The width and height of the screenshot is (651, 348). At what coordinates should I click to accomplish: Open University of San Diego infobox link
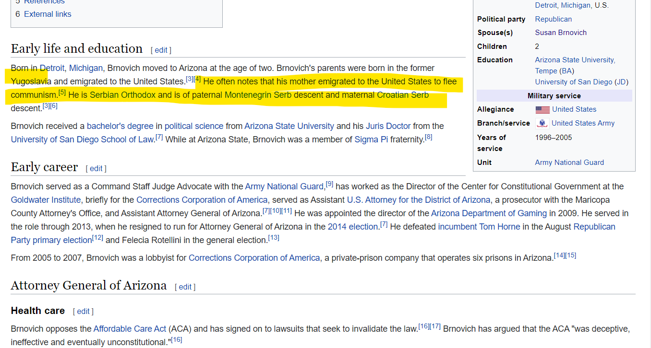pos(574,82)
